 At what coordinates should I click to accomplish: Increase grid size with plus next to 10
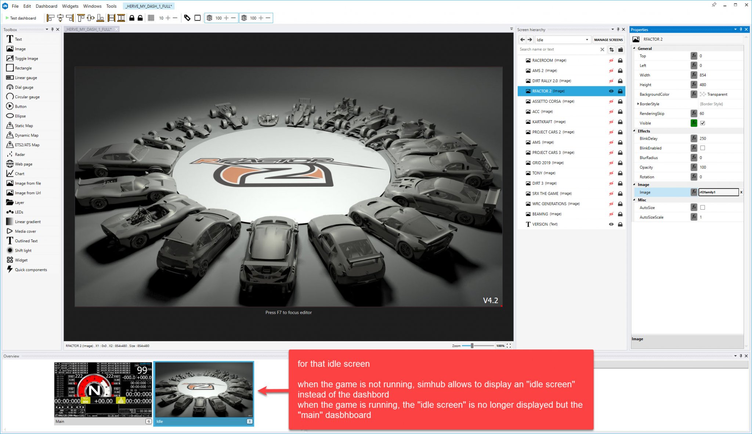(x=168, y=18)
